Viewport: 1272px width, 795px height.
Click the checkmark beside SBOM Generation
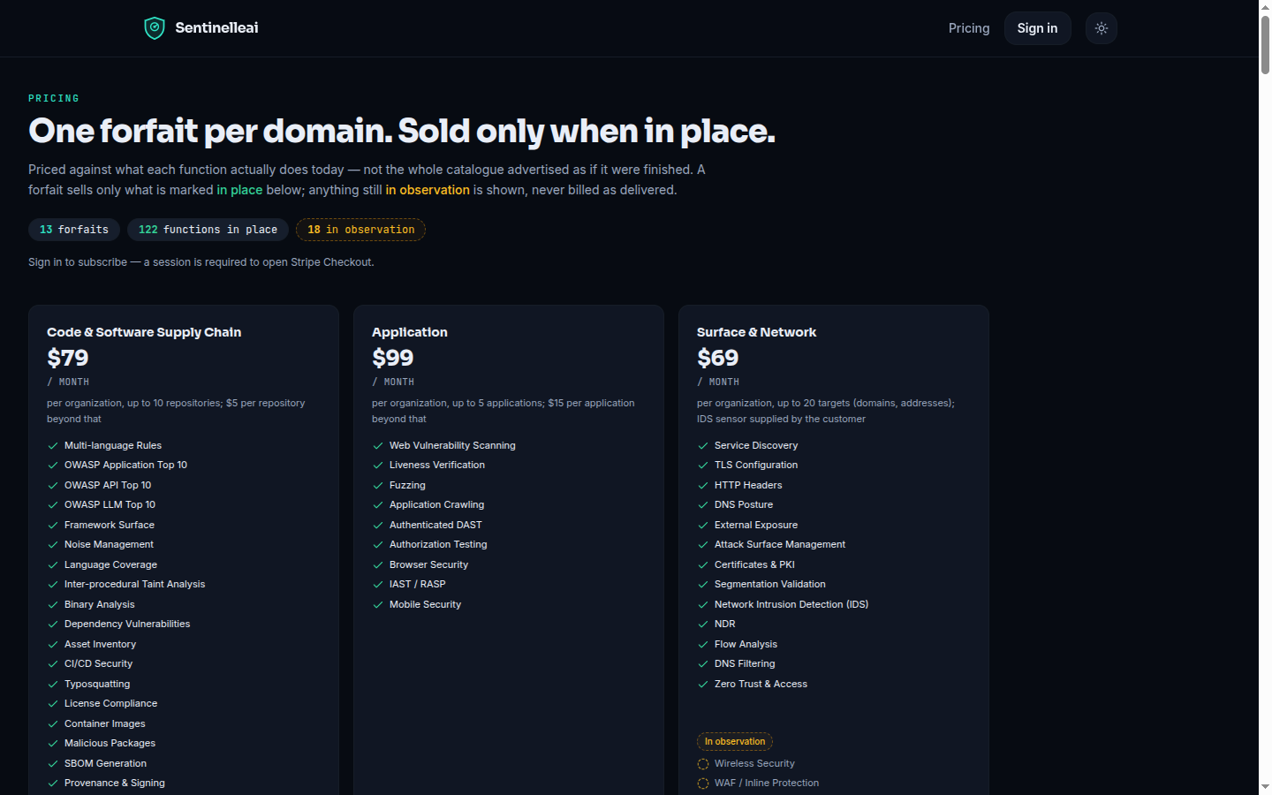pyautogui.click(x=53, y=764)
